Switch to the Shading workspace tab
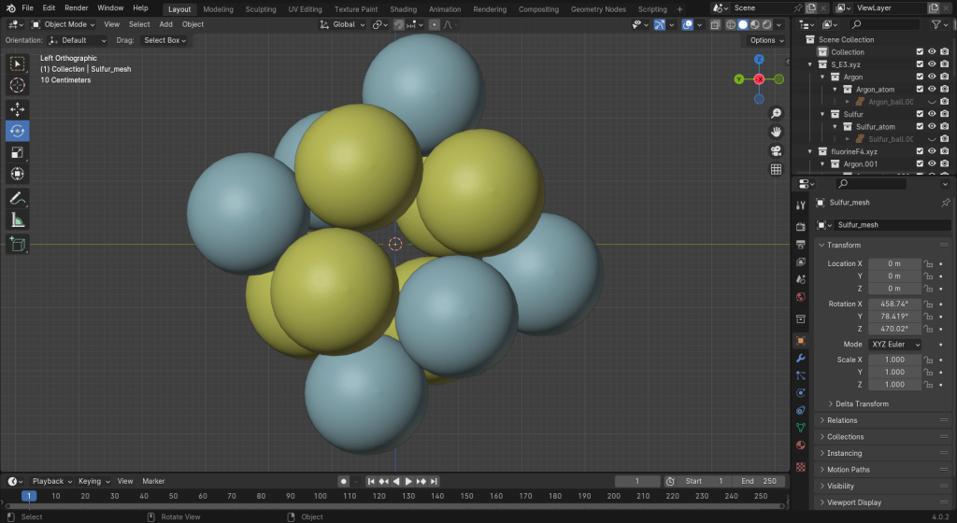The width and height of the screenshot is (957, 523). [403, 8]
